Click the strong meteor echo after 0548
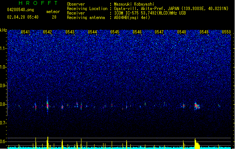This screenshot has width=235, height=149. (x=197, y=106)
